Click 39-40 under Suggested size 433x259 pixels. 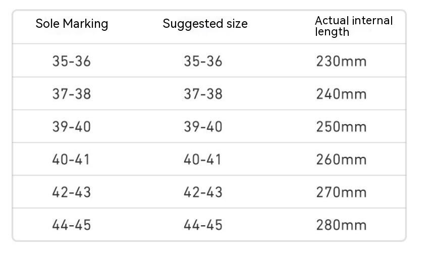203,127
